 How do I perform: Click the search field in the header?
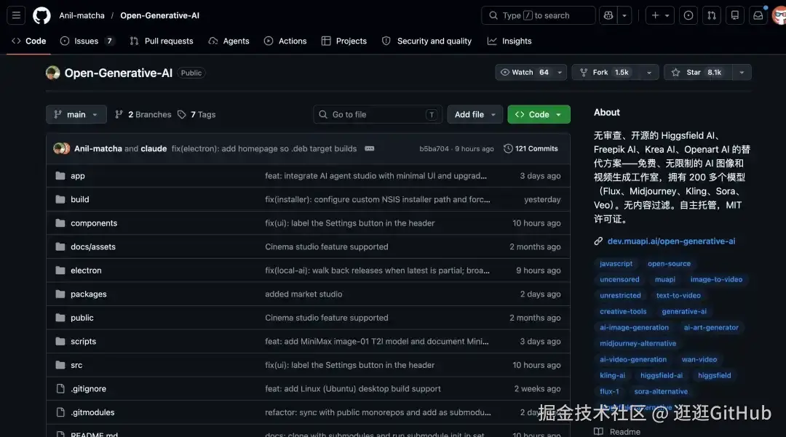point(539,15)
